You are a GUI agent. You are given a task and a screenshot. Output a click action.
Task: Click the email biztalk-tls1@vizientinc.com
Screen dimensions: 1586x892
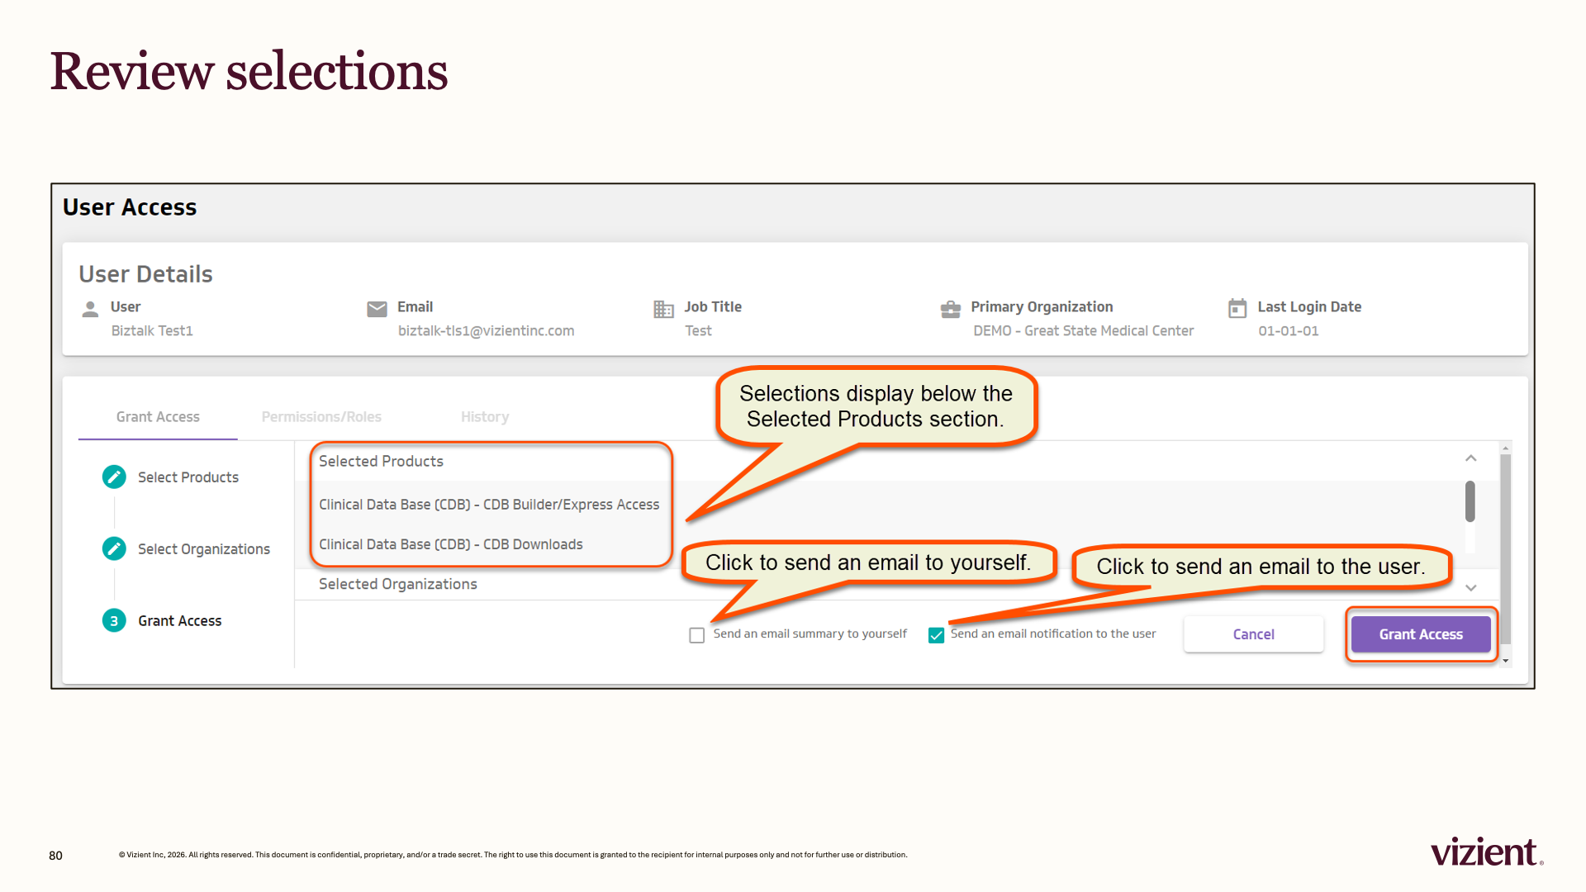(486, 330)
